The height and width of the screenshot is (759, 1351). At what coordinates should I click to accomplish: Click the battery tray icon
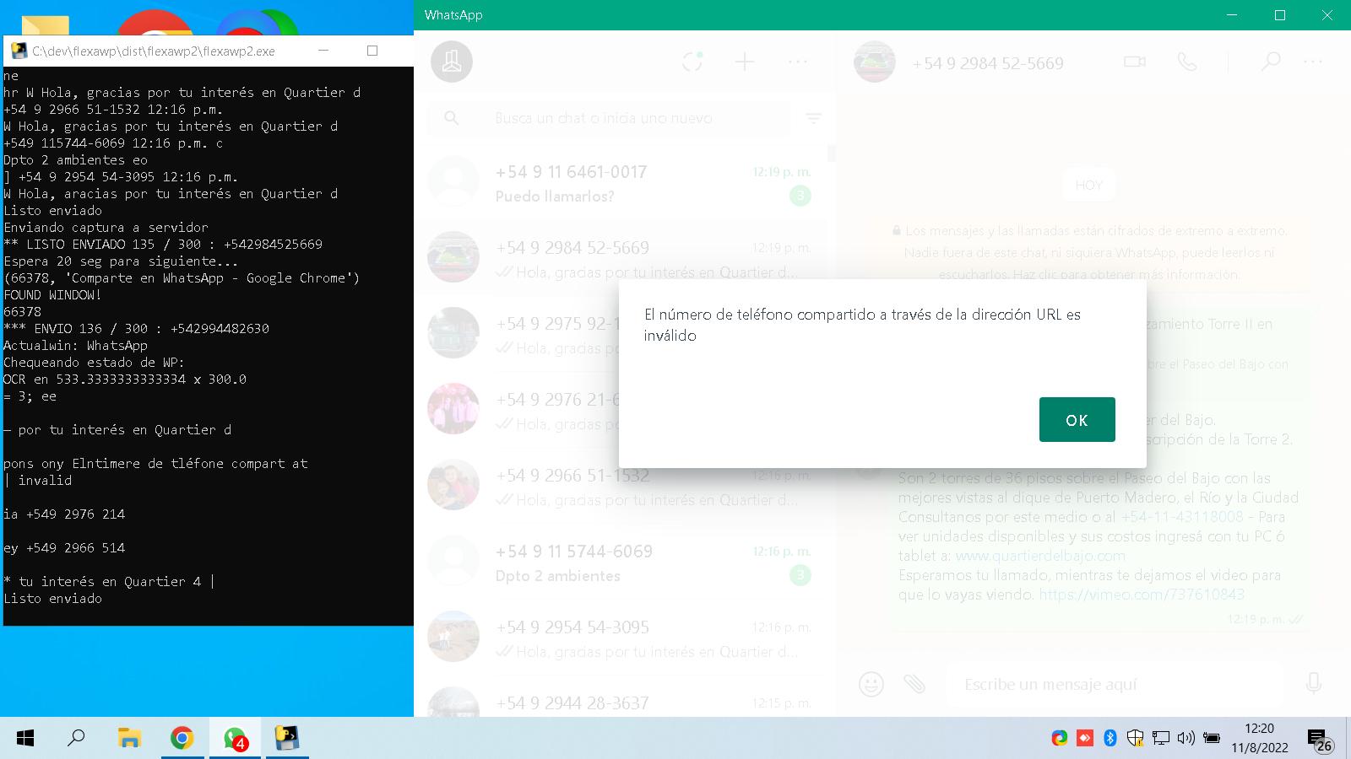(1212, 738)
